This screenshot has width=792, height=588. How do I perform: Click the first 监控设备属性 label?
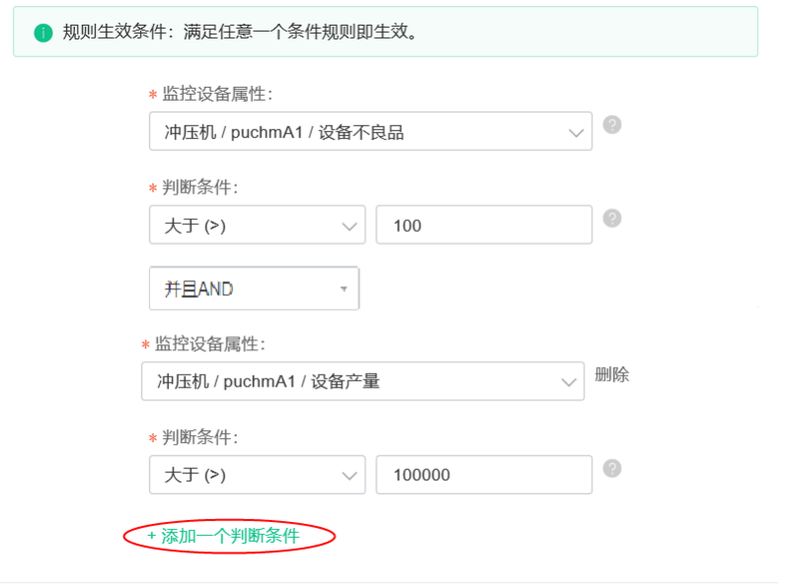click(x=217, y=94)
